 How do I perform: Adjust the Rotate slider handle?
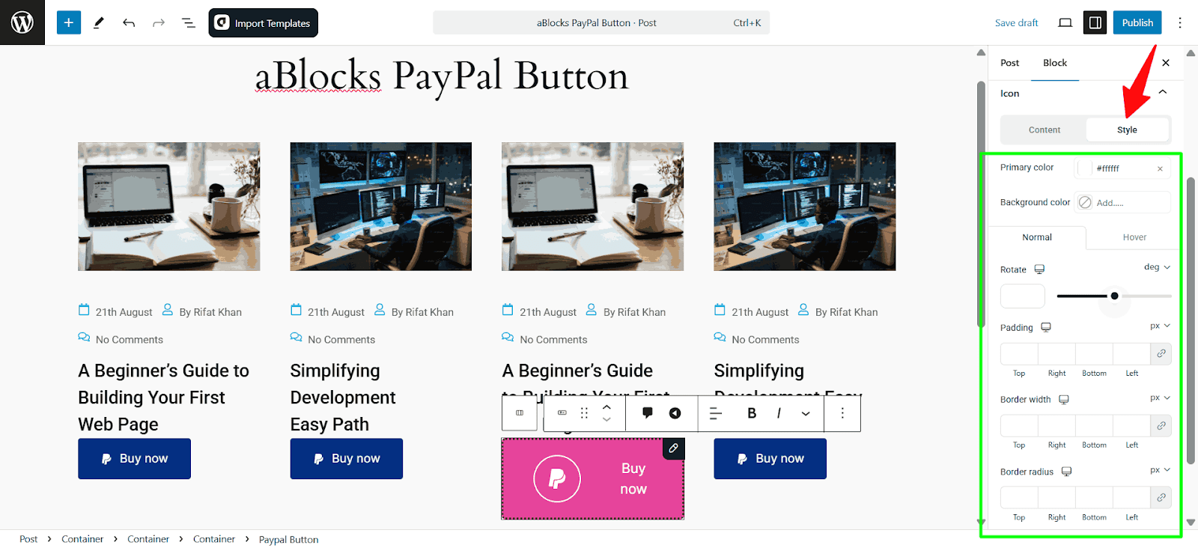(x=1114, y=296)
